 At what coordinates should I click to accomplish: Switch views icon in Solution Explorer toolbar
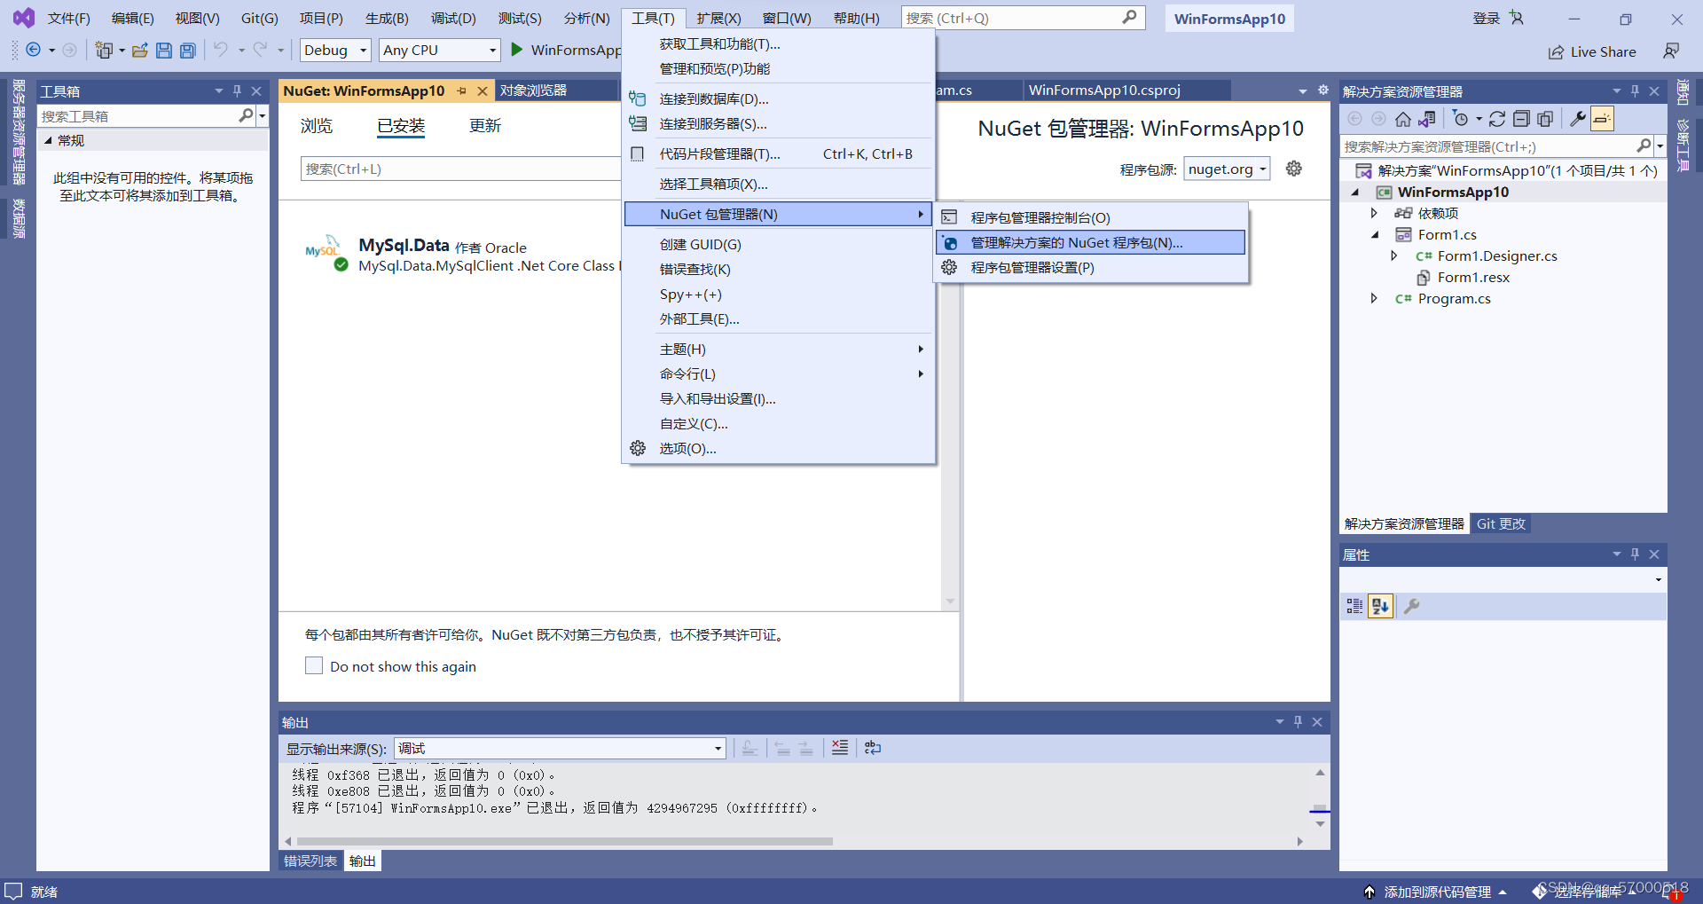(1427, 119)
